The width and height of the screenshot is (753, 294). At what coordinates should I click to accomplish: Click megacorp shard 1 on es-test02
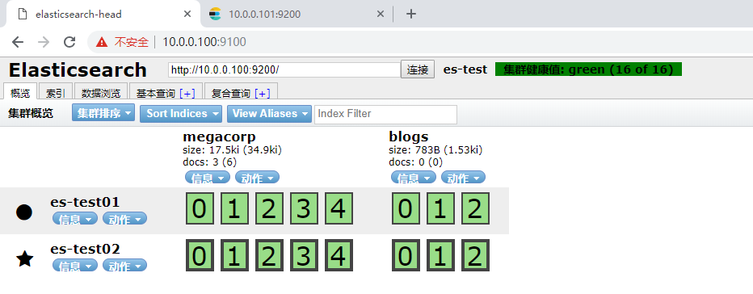click(x=234, y=255)
